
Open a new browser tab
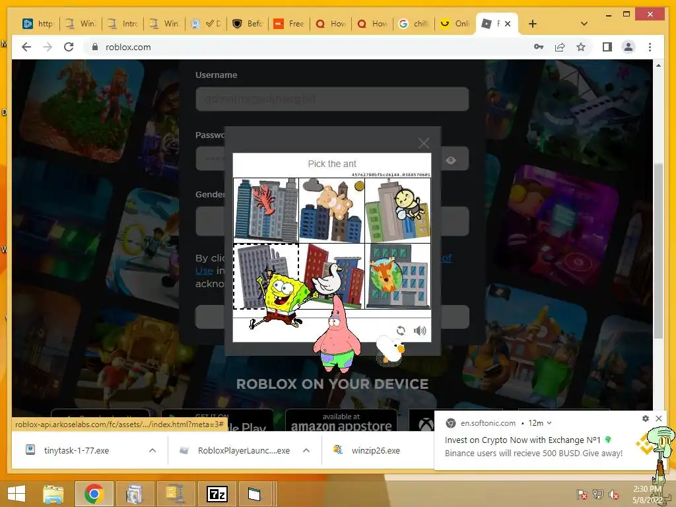pos(533,24)
